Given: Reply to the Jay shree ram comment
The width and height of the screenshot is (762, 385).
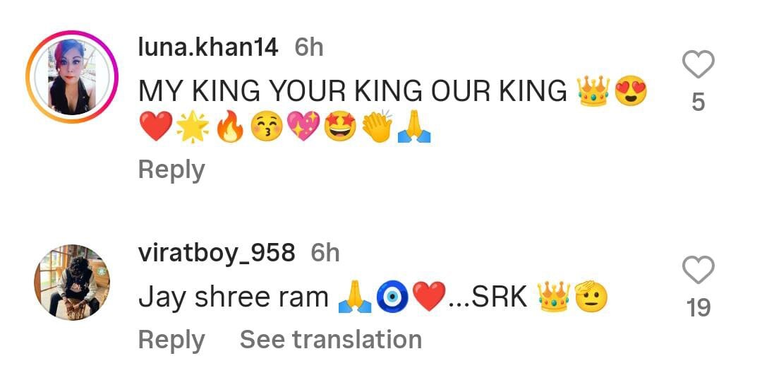Looking at the screenshot, I should (171, 340).
